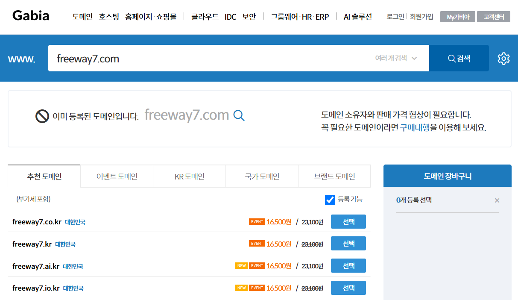This screenshot has height=300, width=518.
Task: Click the Gabia logo
Action: click(x=30, y=15)
